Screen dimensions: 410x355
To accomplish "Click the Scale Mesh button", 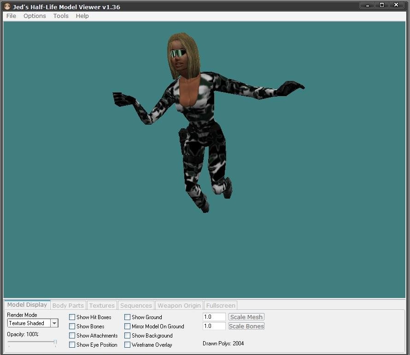I will pos(246,317).
